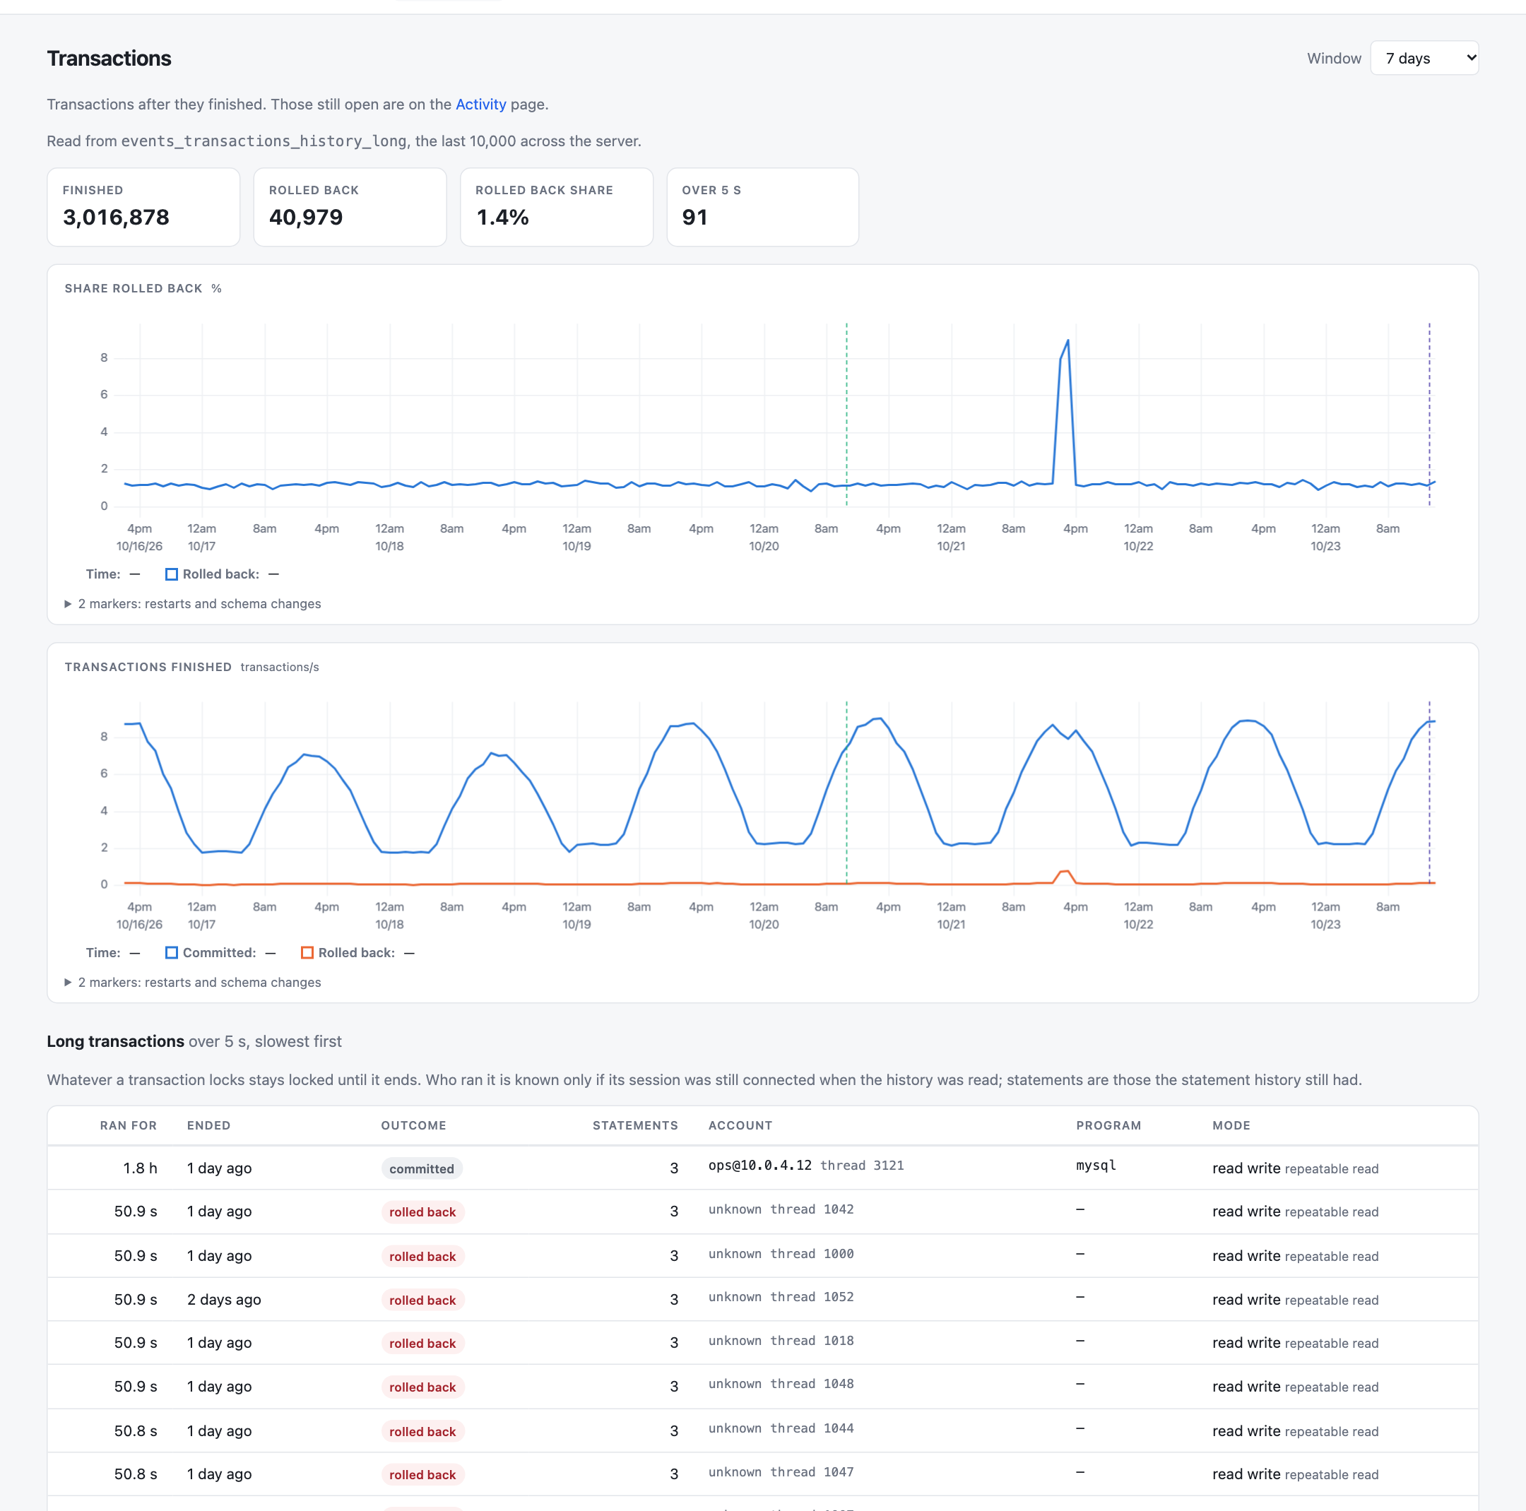The width and height of the screenshot is (1526, 1511).
Task: Click the Ran For column header
Action: pos(128,1125)
